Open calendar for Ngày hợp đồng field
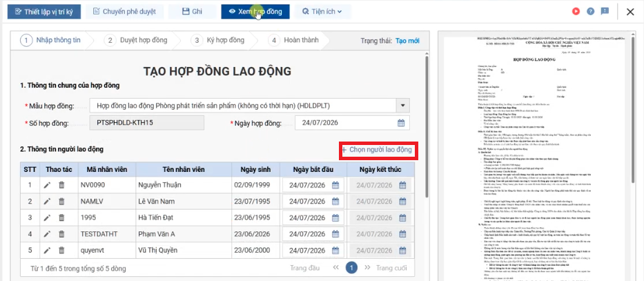Screen dimensions: 644x281 (x=401, y=123)
